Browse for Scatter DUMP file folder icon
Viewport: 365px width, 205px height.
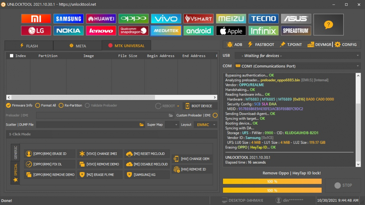tap(142, 125)
